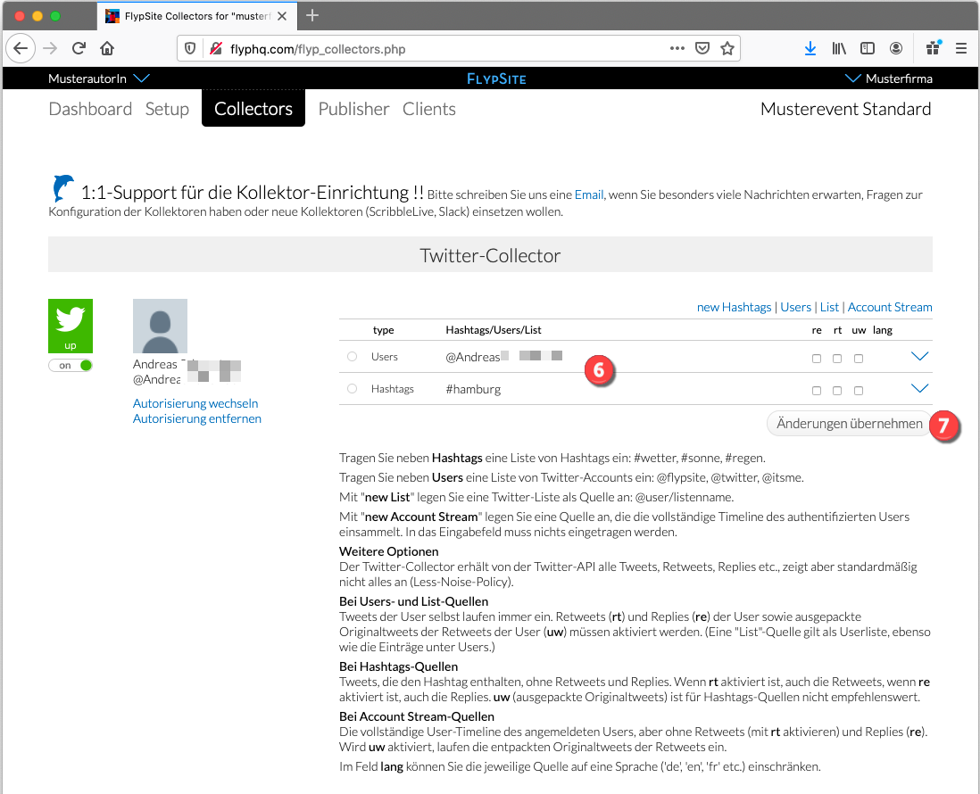Click the Hashtags/Users/List column header
This screenshot has height=794, width=980.
click(x=494, y=330)
